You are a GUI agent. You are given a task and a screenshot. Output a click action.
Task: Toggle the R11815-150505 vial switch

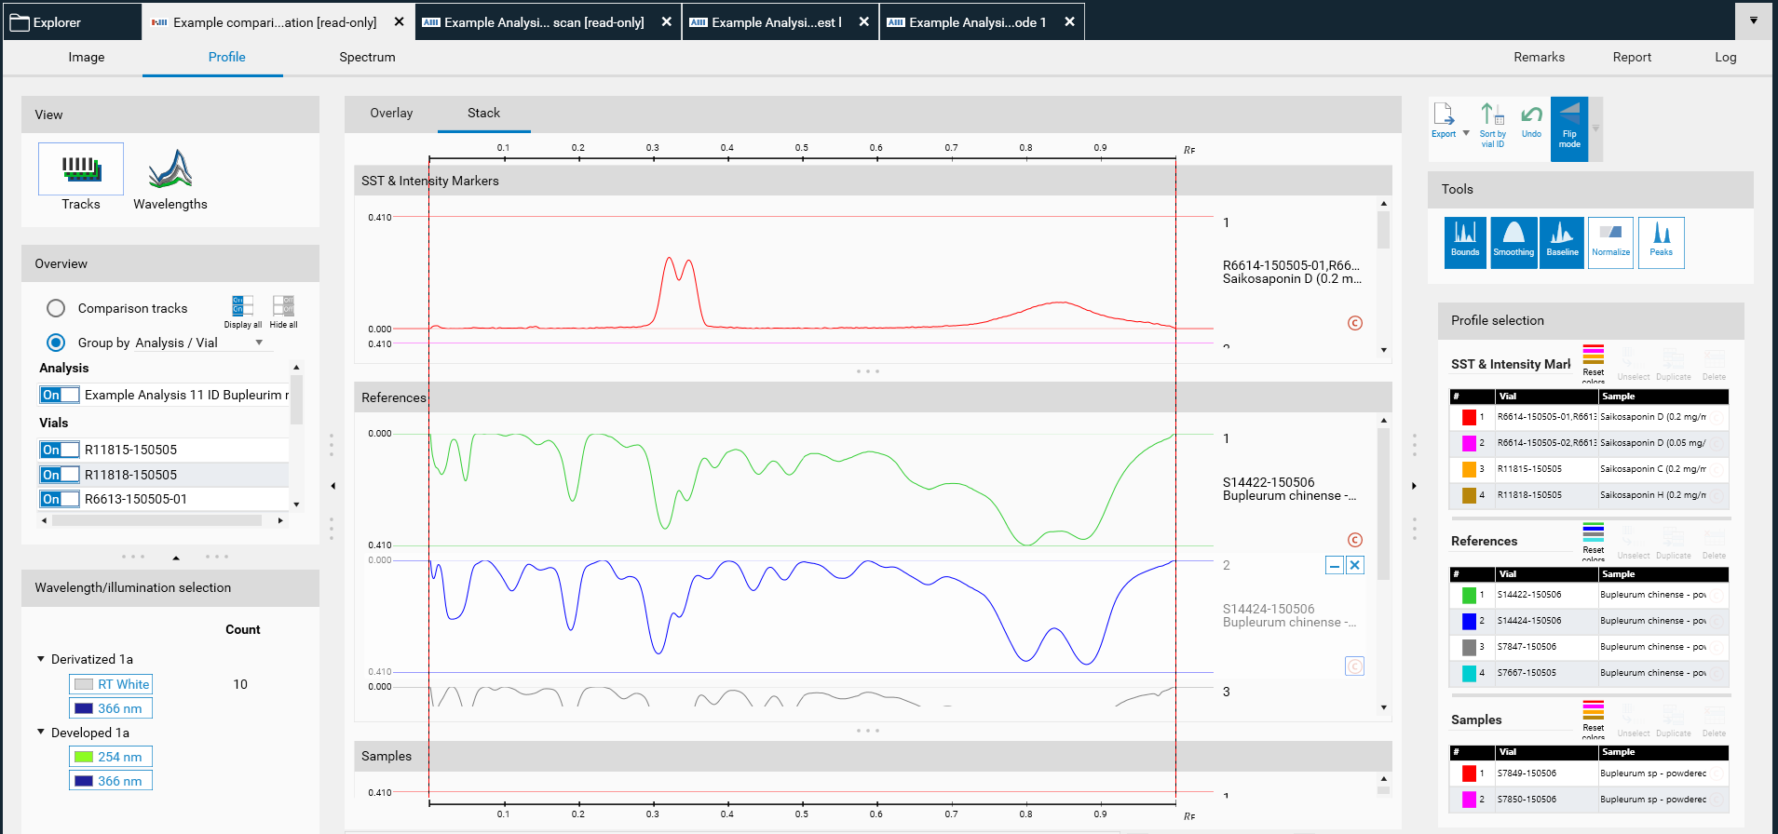point(59,450)
